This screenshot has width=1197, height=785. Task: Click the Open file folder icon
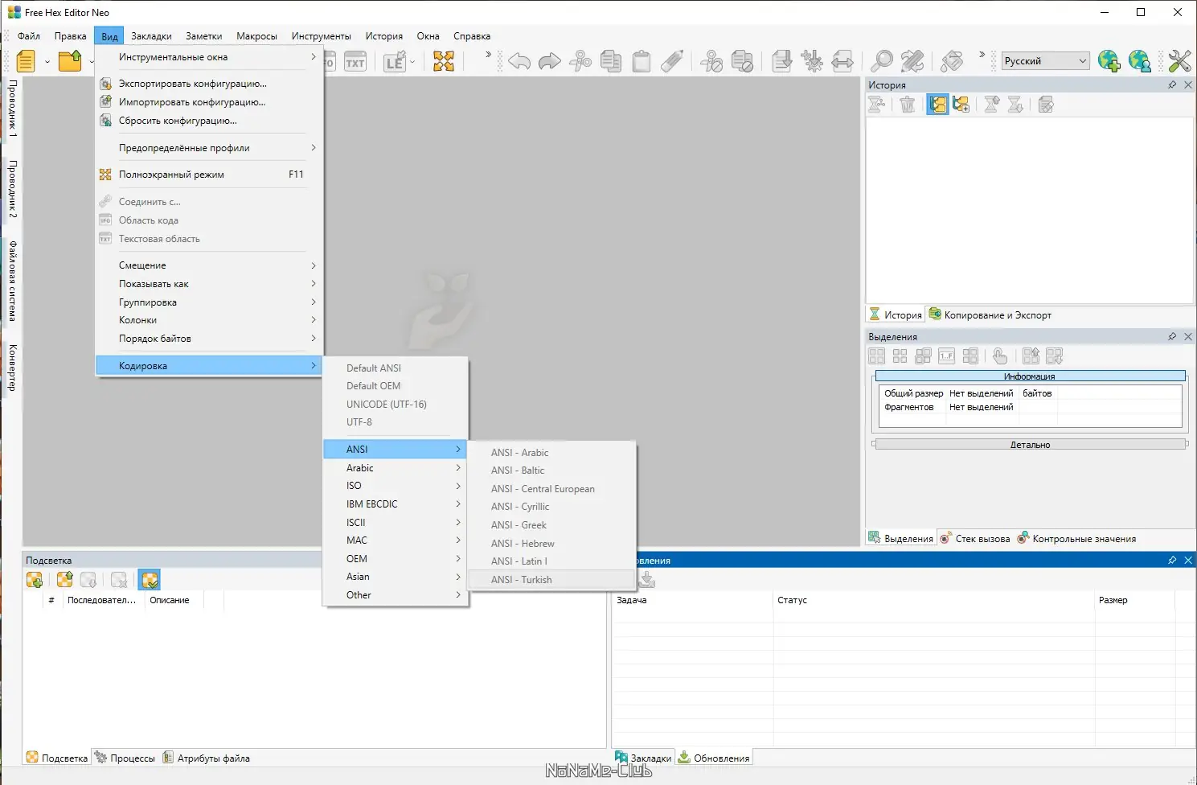tap(70, 61)
